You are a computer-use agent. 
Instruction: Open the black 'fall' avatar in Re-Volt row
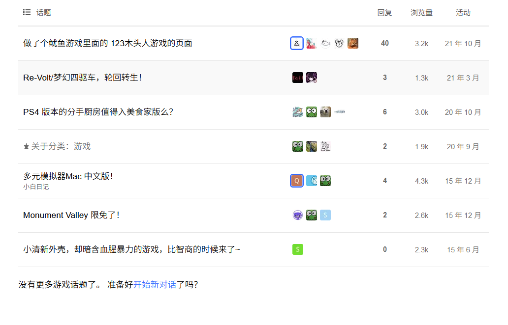tap(298, 78)
